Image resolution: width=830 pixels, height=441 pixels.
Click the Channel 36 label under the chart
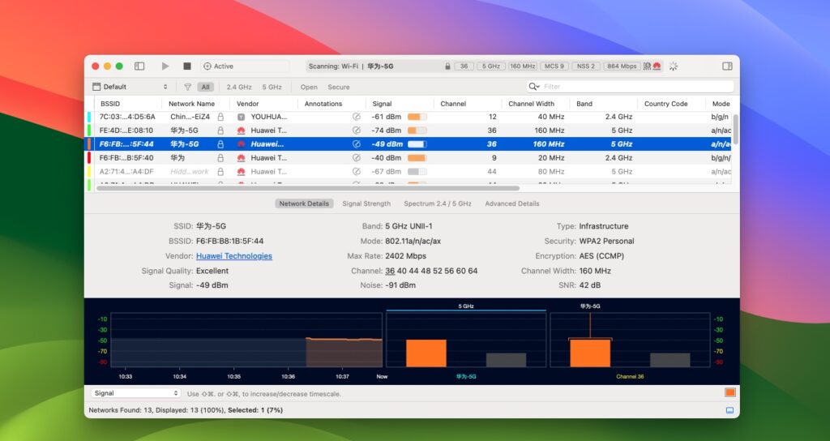[x=630, y=376]
